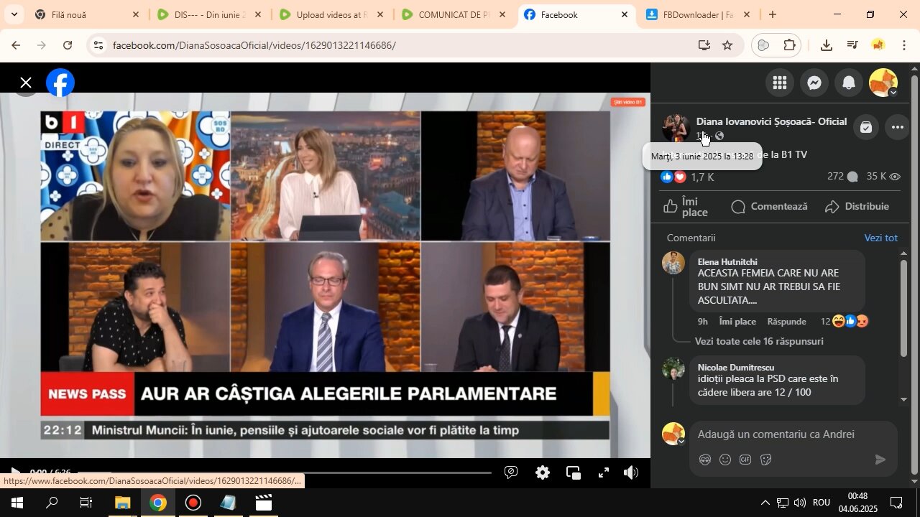Like Elena Hutnitchi's comment via Îmi place

coord(737,322)
